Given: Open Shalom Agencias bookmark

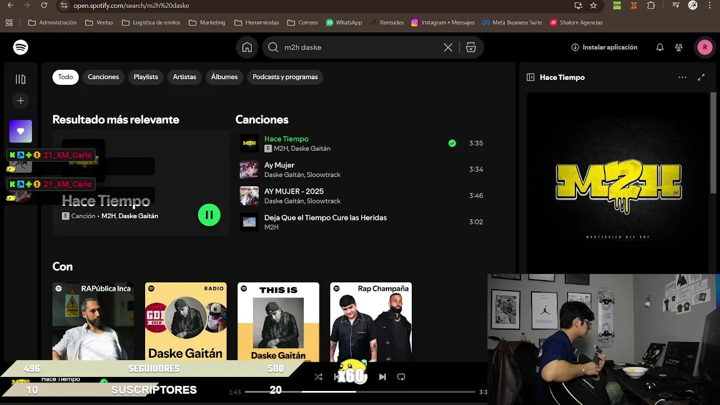Looking at the screenshot, I should [x=576, y=22].
